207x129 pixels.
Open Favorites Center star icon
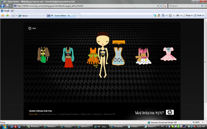(x=3, y=15)
